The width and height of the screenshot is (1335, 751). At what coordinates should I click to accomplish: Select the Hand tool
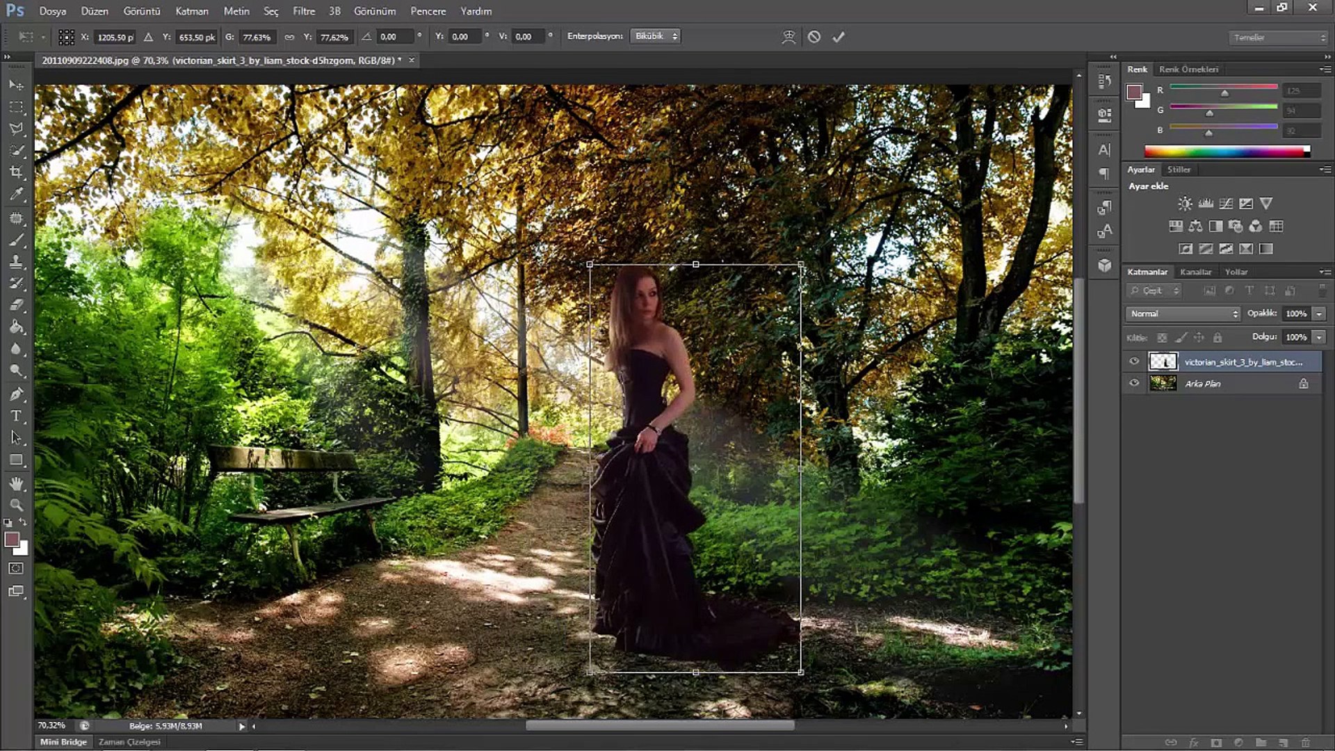(x=16, y=483)
